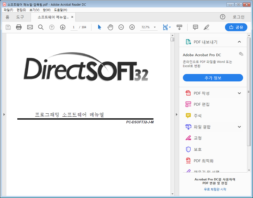Click the 공유 share button

236,27
